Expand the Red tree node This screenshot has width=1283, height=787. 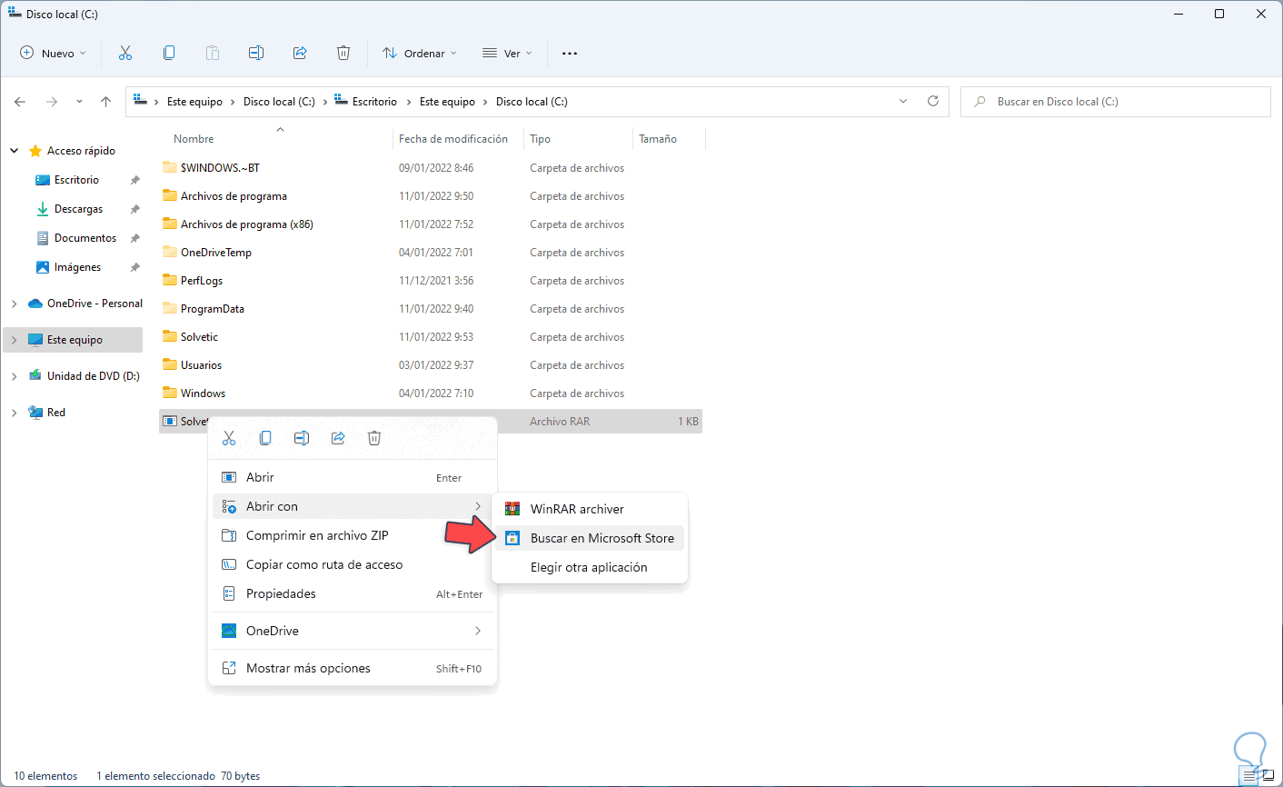[x=15, y=413]
